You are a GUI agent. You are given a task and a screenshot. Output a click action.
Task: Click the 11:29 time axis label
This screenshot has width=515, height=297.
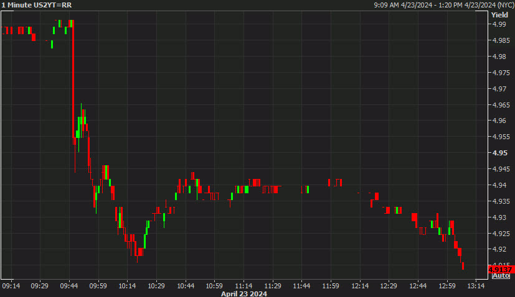(273, 286)
